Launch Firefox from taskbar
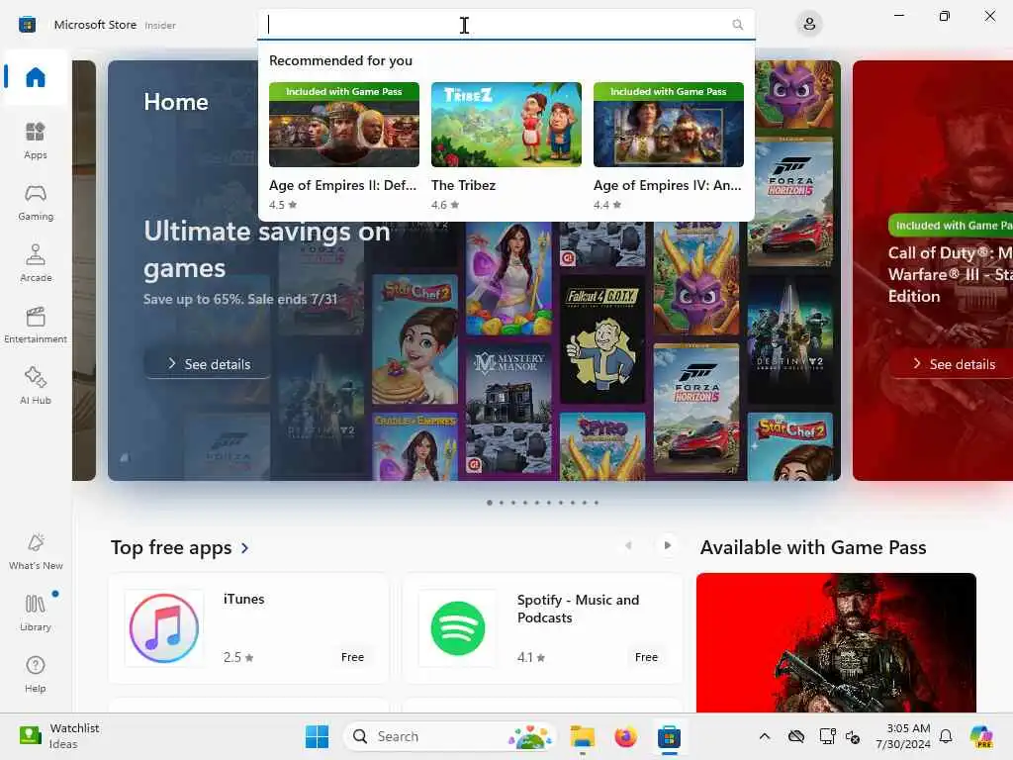 tap(625, 736)
